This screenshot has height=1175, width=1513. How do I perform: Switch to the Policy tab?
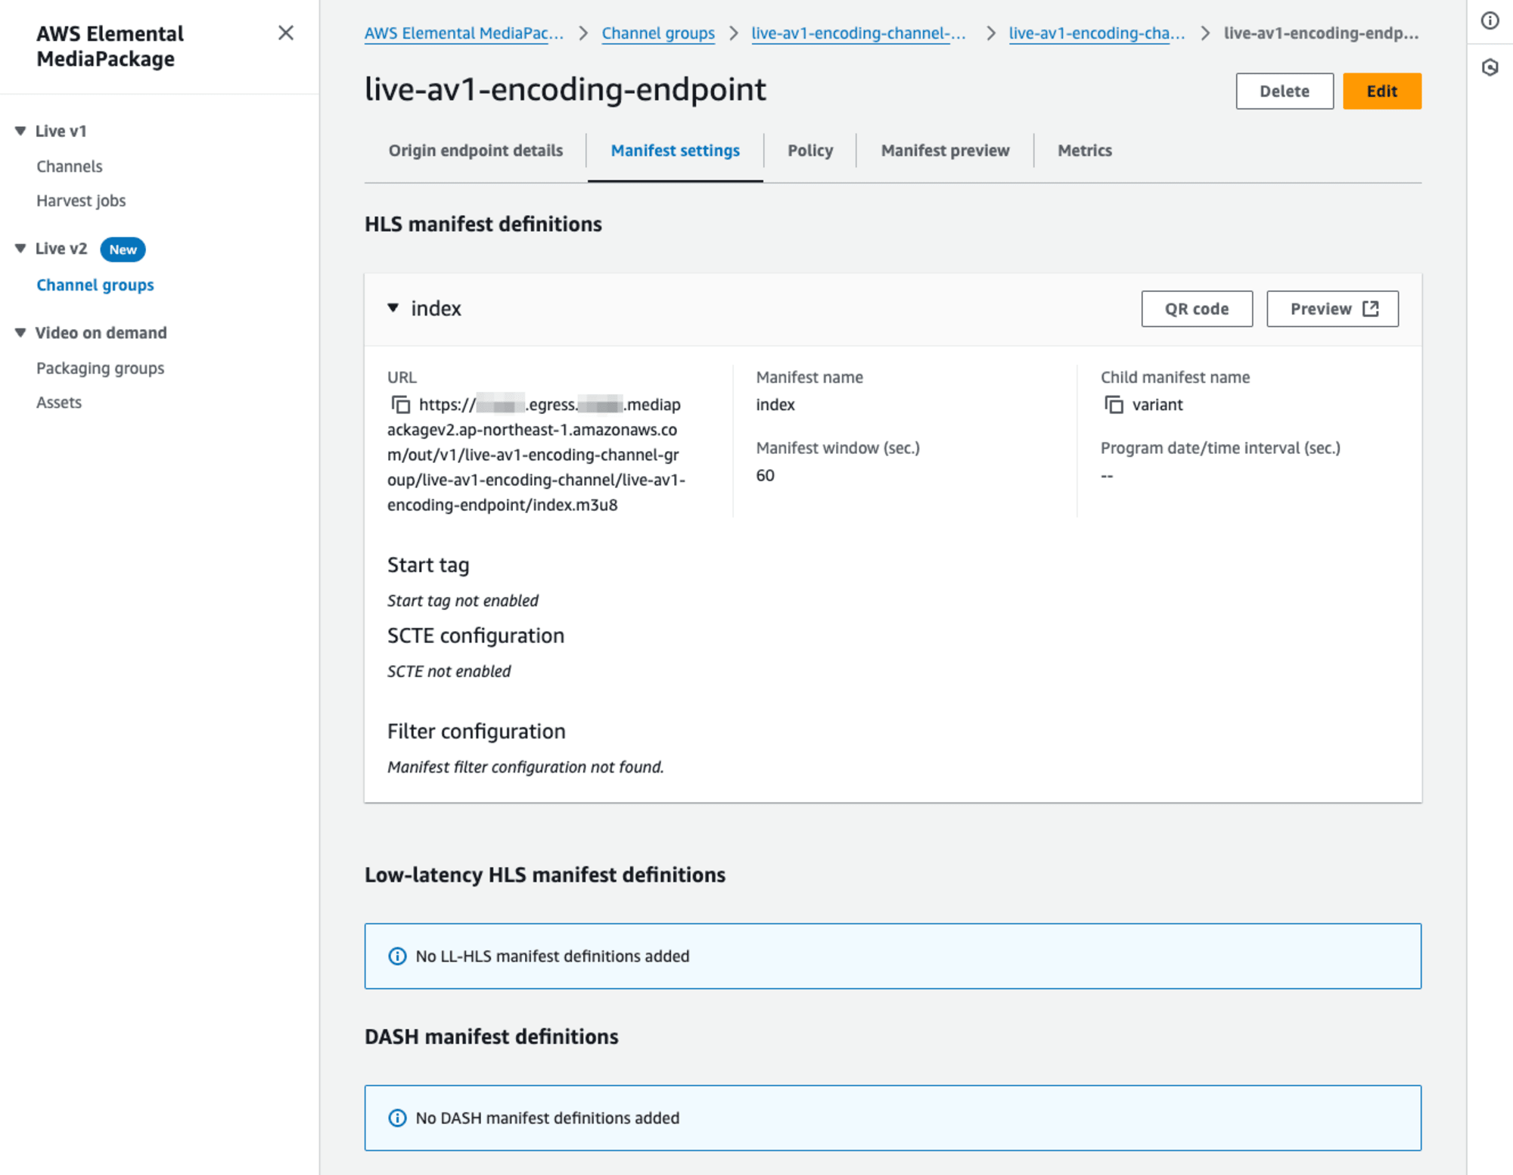pos(810,151)
